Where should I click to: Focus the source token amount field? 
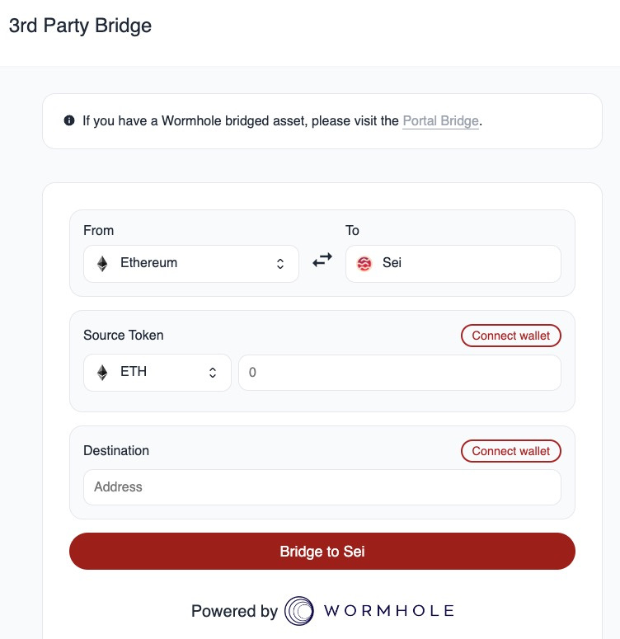(400, 373)
